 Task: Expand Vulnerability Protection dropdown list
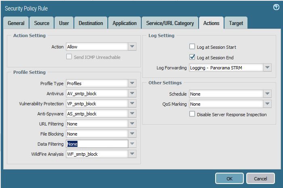coord(132,104)
